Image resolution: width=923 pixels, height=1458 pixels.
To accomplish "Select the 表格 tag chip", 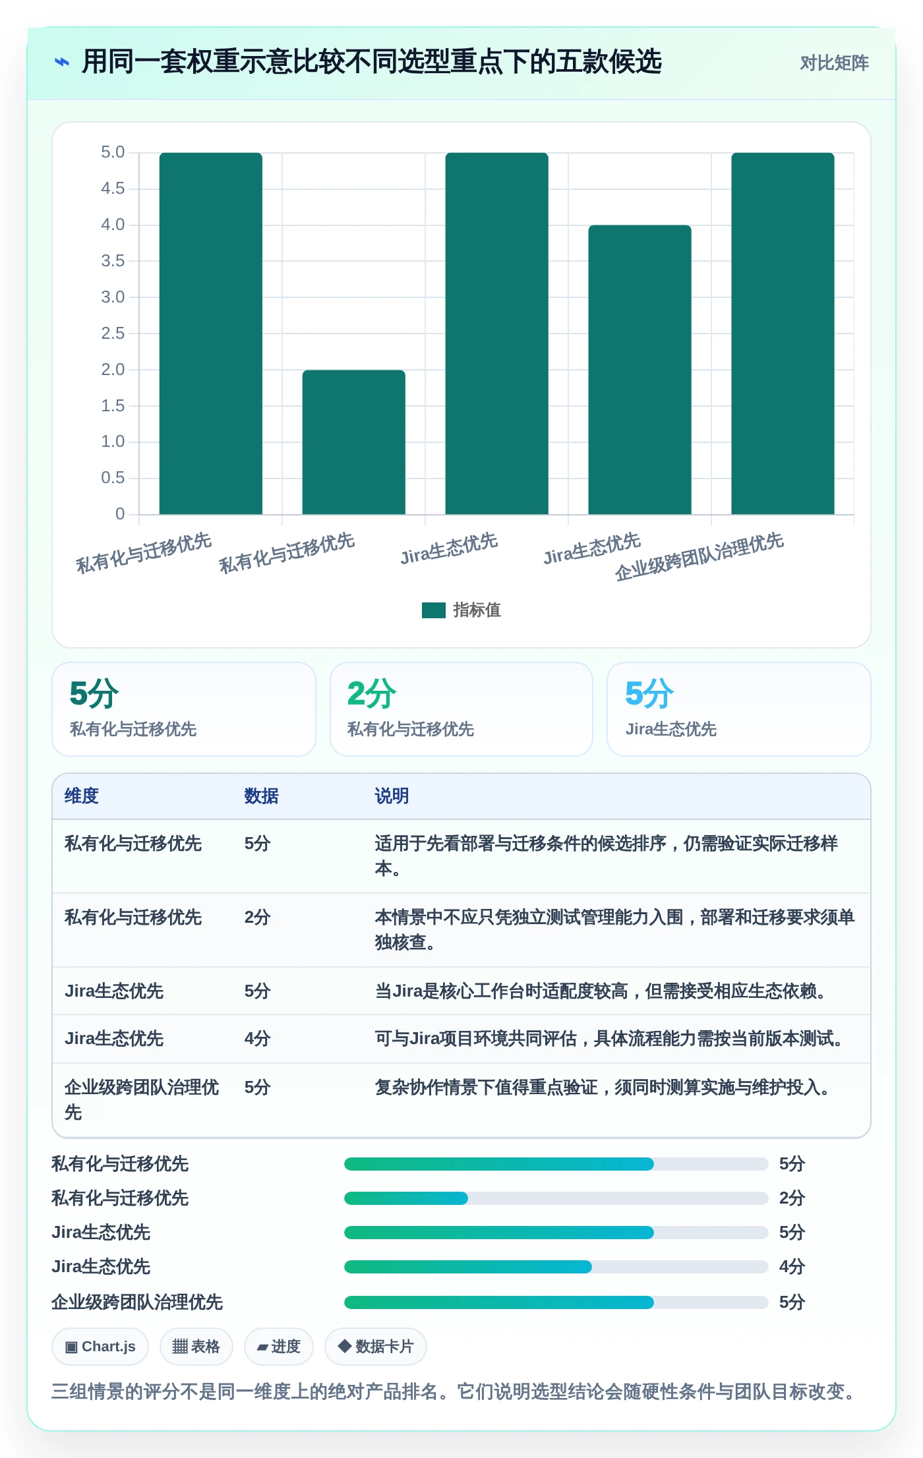I will (196, 1347).
